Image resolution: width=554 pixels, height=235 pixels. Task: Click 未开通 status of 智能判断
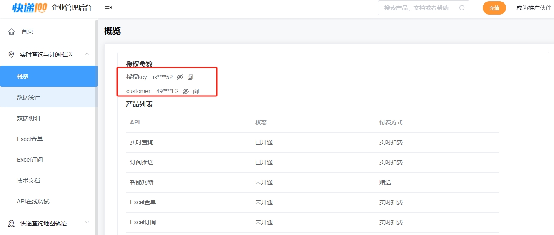point(264,182)
